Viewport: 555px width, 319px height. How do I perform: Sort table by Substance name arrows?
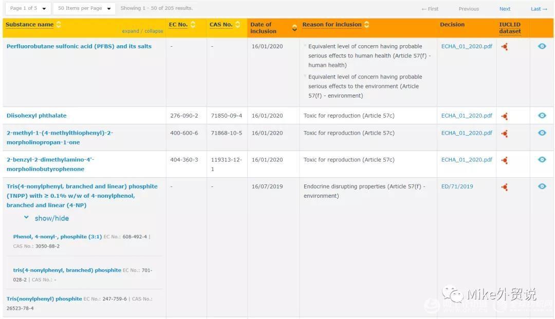coord(59,25)
